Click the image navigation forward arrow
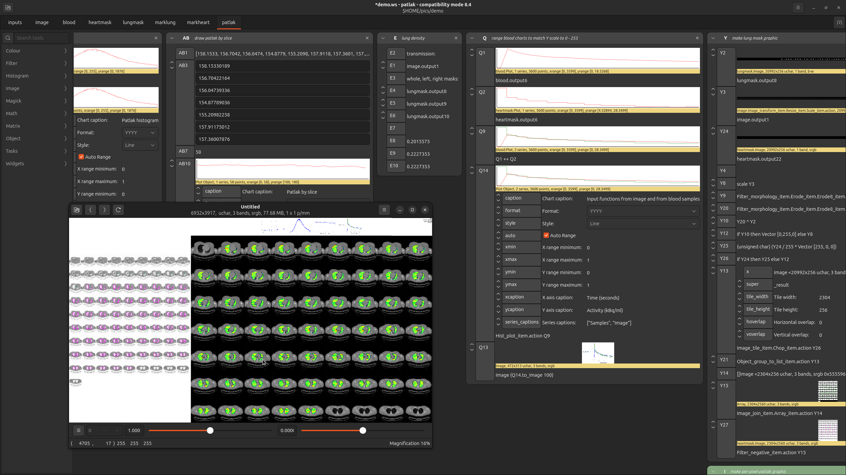Image resolution: width=846 pixels, height=475 pixels. [104, 209]
